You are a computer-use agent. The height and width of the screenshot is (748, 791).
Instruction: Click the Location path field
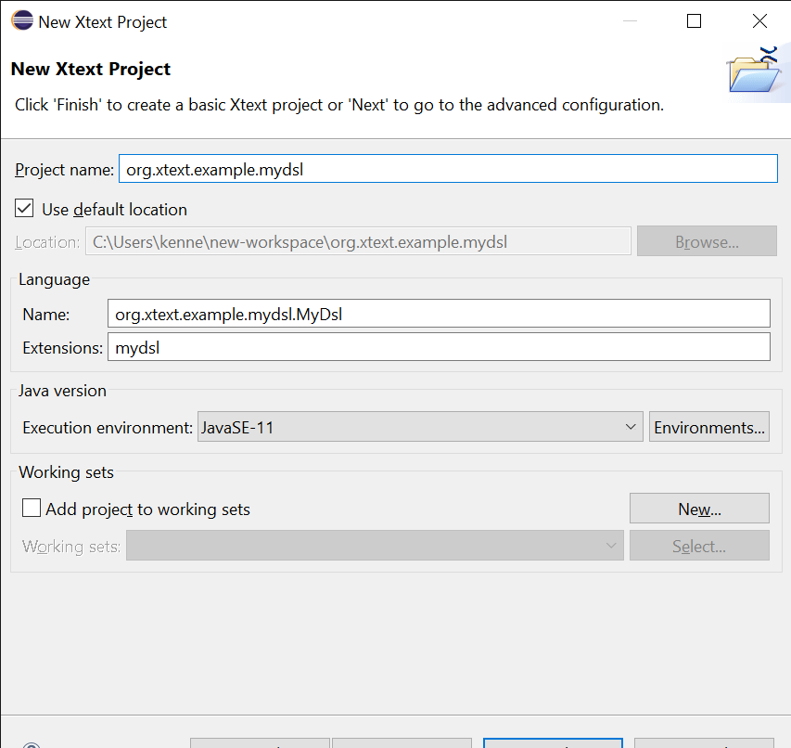click(358, 241)
